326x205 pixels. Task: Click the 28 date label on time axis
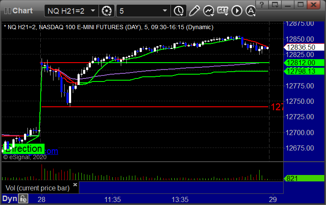42,199
